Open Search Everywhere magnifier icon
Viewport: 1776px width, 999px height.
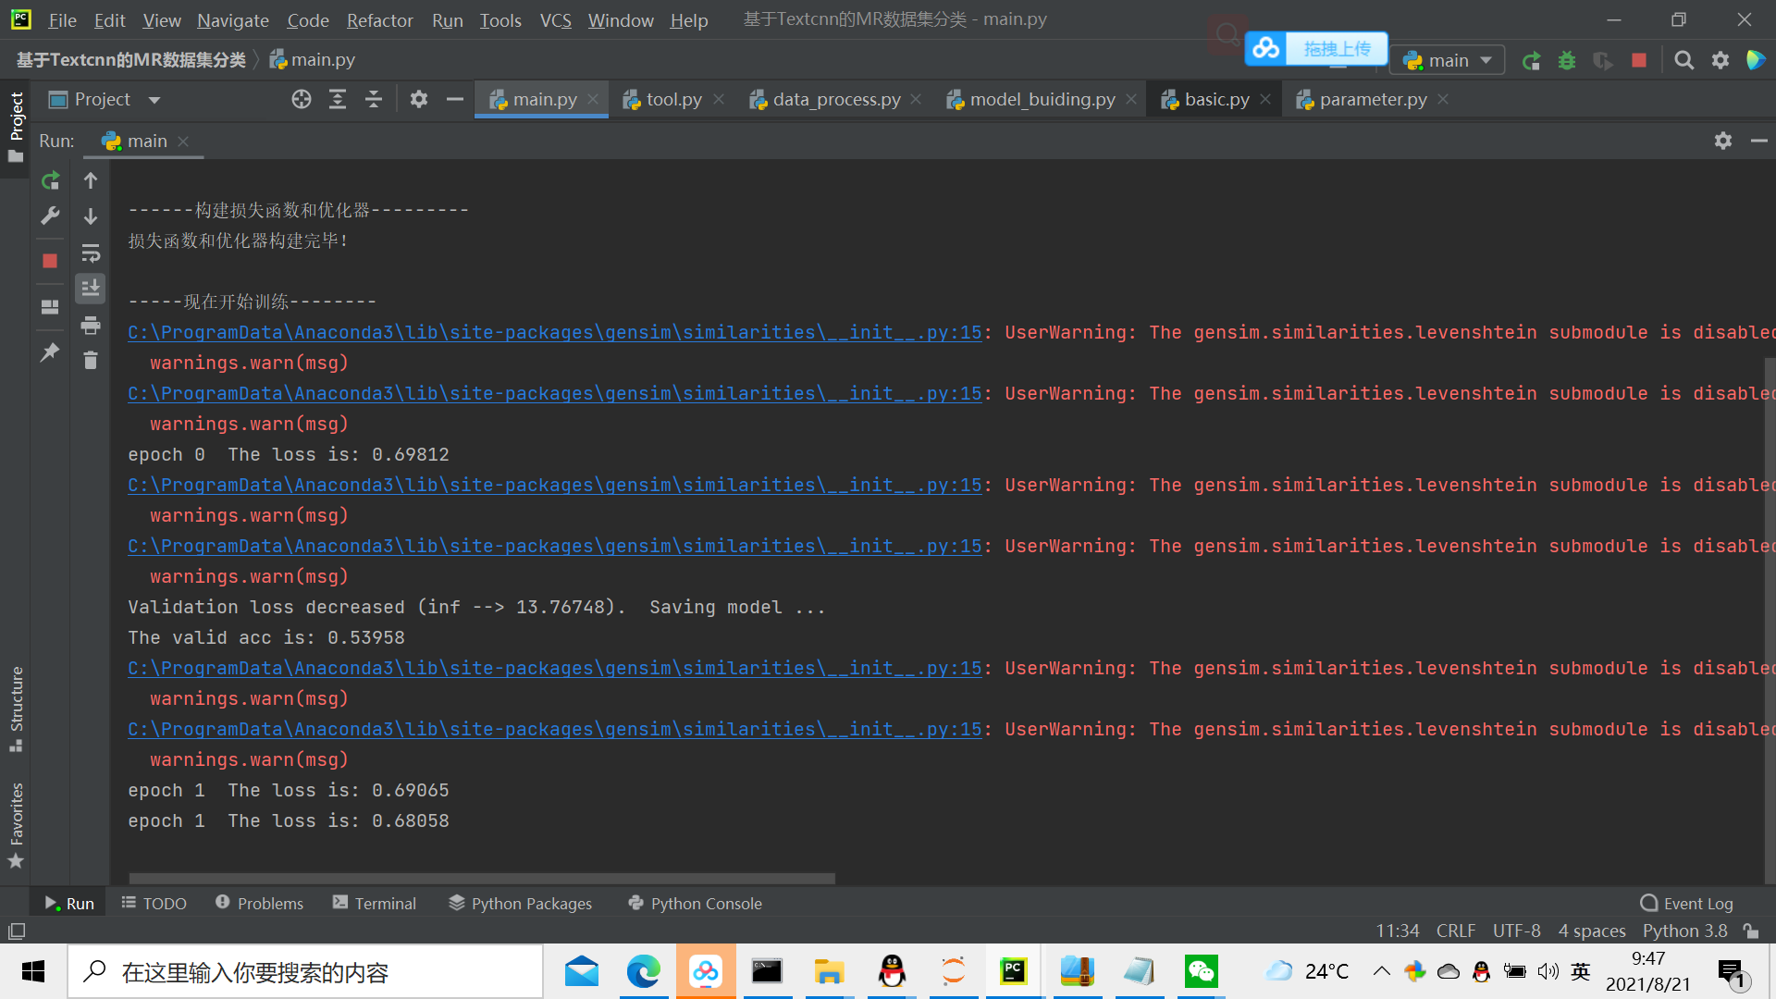pyautogui.click(x=1683, y=61)
